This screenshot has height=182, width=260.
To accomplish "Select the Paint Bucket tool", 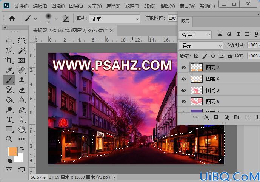I will 9,100.
